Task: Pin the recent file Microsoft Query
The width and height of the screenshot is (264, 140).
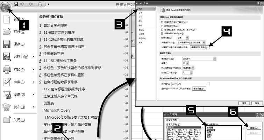Action: (126, 110)
